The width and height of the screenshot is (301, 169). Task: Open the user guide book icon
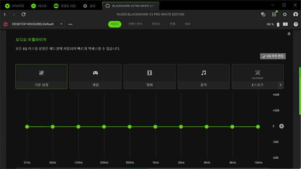click(x=285, y=24)
